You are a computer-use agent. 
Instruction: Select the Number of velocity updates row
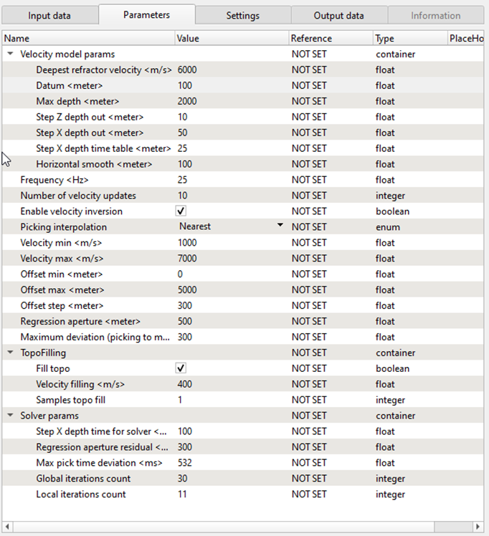[x=78, y=196]
